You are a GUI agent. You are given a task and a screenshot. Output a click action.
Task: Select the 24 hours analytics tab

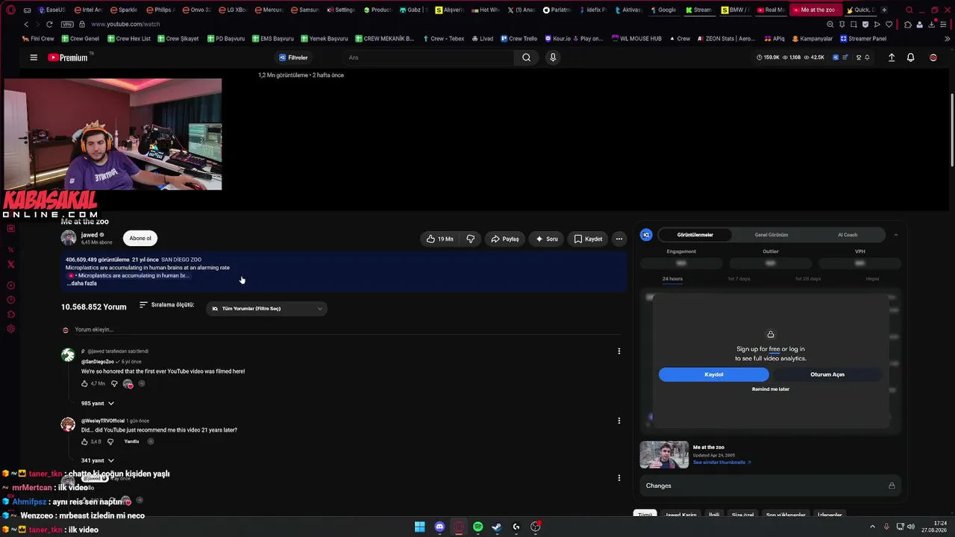coord(672,279)
